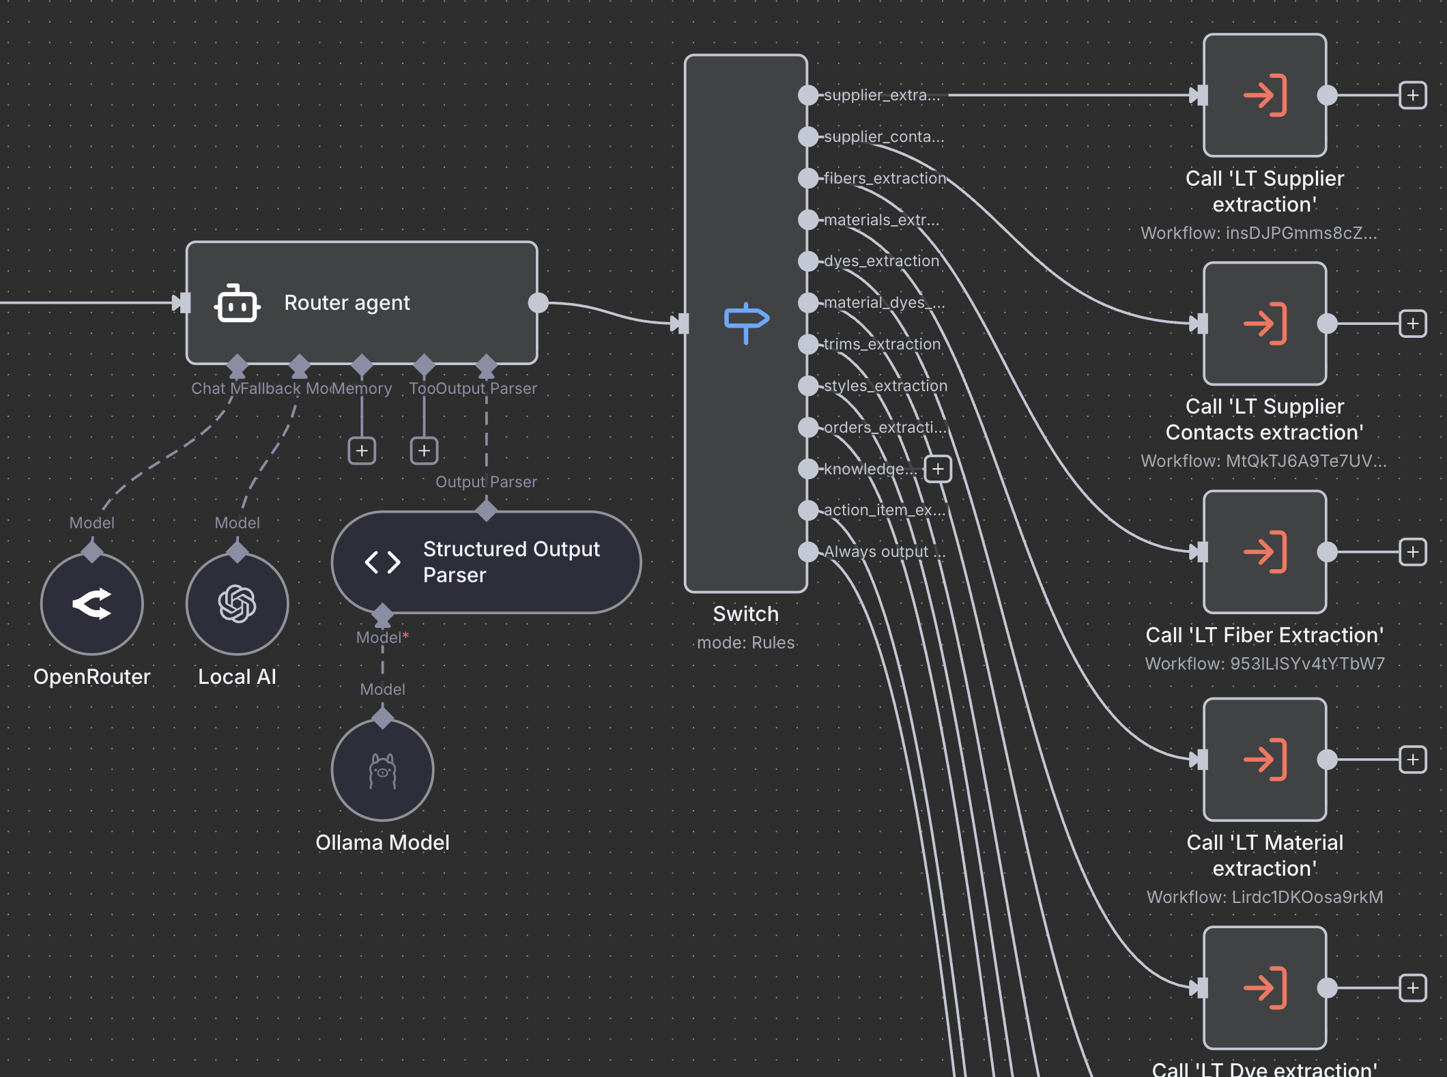Open the 'Call LT Supplier extraction' workflow icon

1264,96
